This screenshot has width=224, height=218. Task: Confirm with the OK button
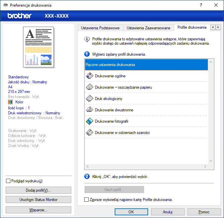[131, 212]
